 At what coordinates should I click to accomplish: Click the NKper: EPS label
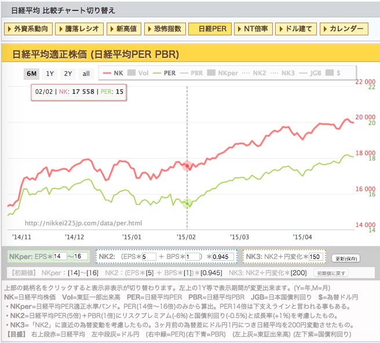(31, 257)
